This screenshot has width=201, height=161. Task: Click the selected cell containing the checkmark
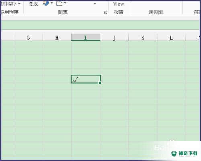click(86, 79)
